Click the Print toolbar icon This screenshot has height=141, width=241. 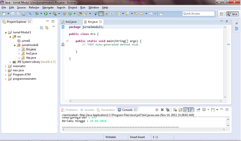coord(24,14)
